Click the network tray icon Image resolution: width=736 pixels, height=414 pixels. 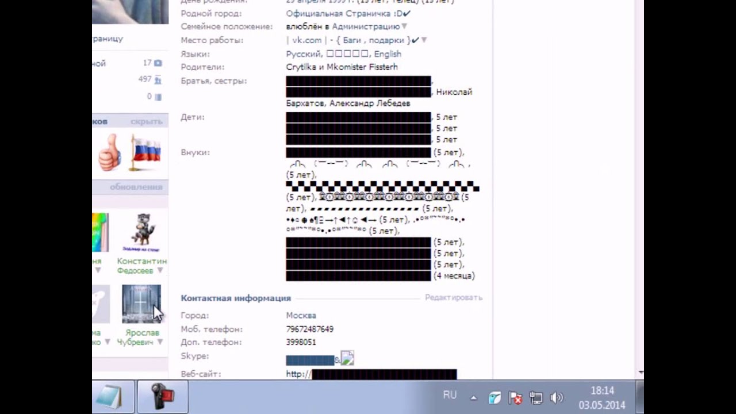(x=536, y=397)
